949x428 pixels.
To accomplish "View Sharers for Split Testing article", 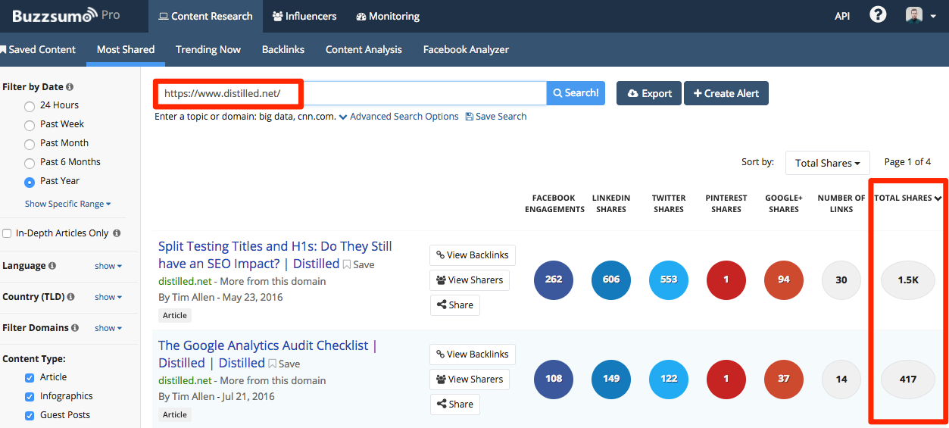I will [470, 280].
